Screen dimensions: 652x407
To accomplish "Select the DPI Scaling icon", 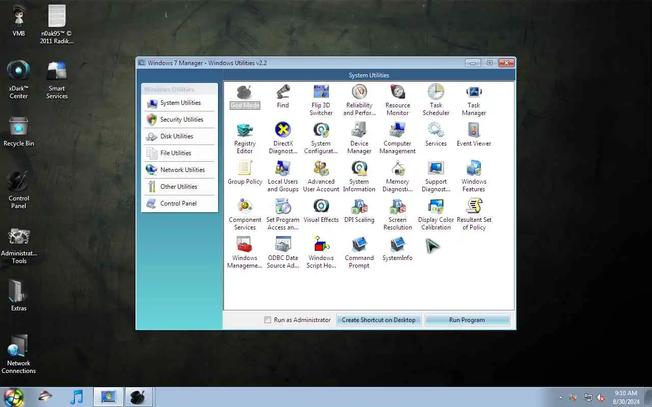I will coord(359,207).
